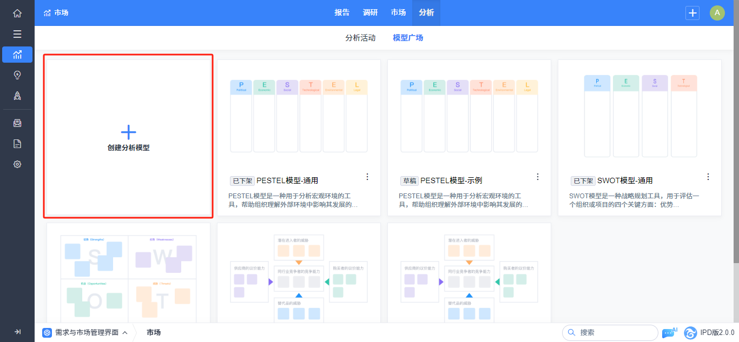Open more options for PESTEL模型-示例
The width and height of the screenshot is (739, 342).
tap(538, 177)
